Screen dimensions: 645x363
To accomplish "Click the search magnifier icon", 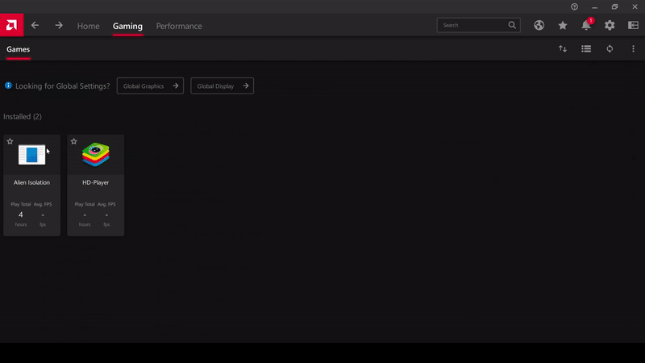I will [x=512, y=25].
